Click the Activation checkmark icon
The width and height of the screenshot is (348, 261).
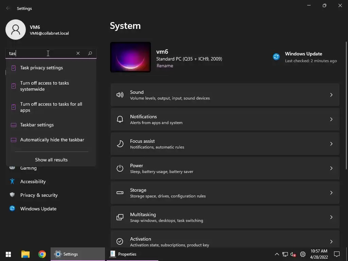click(x=120, y=241)
